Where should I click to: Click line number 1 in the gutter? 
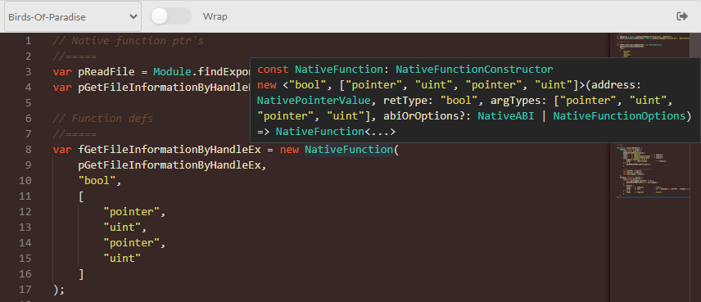(28, 41)
